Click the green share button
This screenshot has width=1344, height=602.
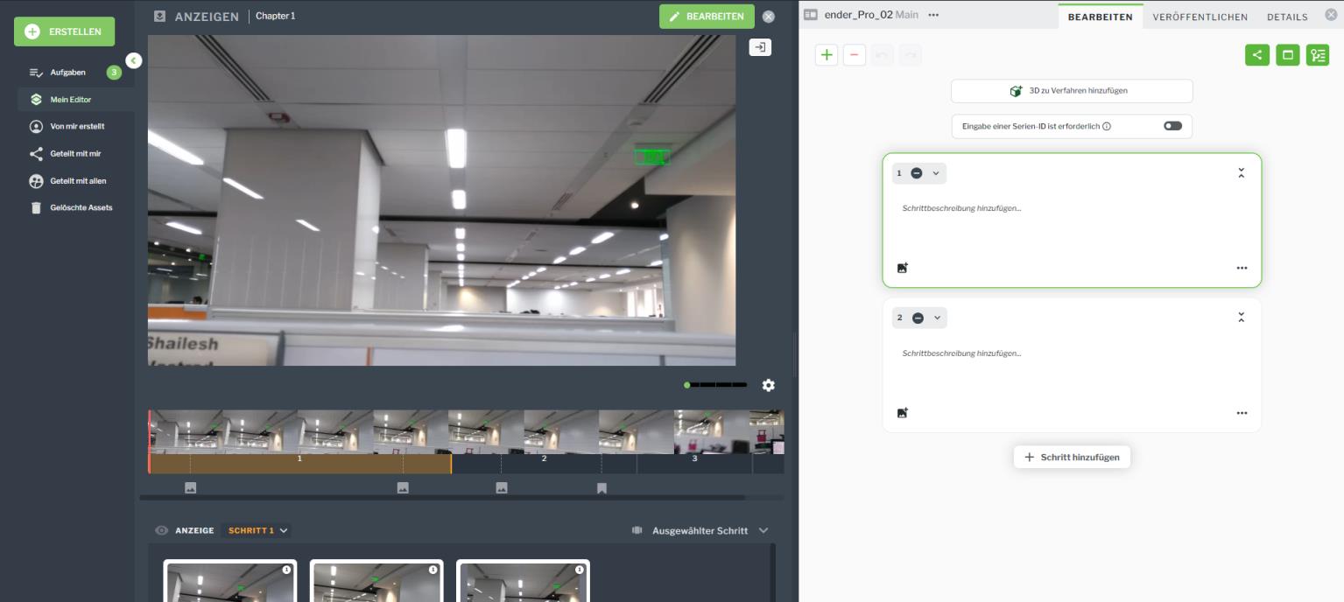1257,55
